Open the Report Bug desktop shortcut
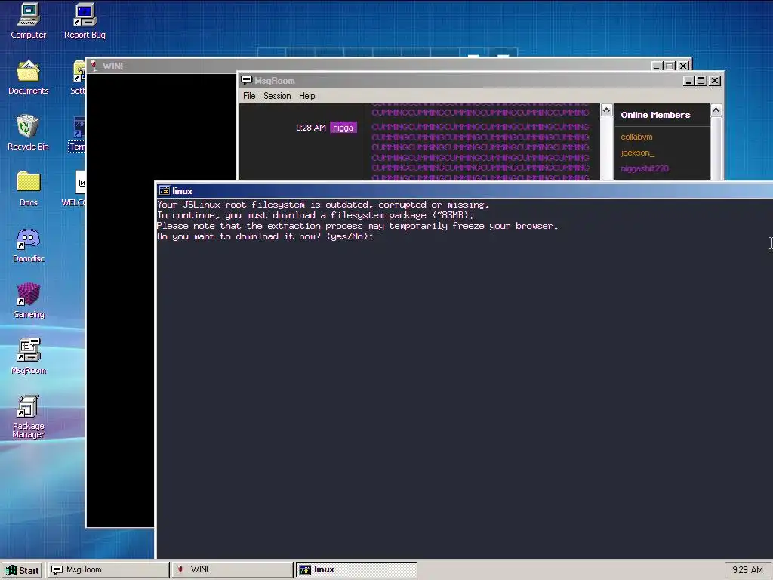773x580 pixels. click(x=85, y=21)
